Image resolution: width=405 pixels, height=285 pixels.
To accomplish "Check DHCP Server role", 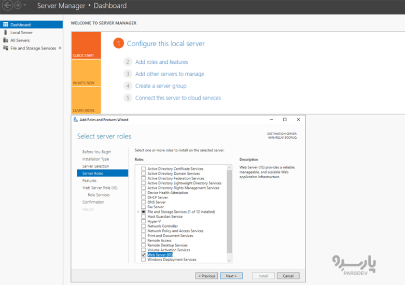I will [x=143, y=197].
